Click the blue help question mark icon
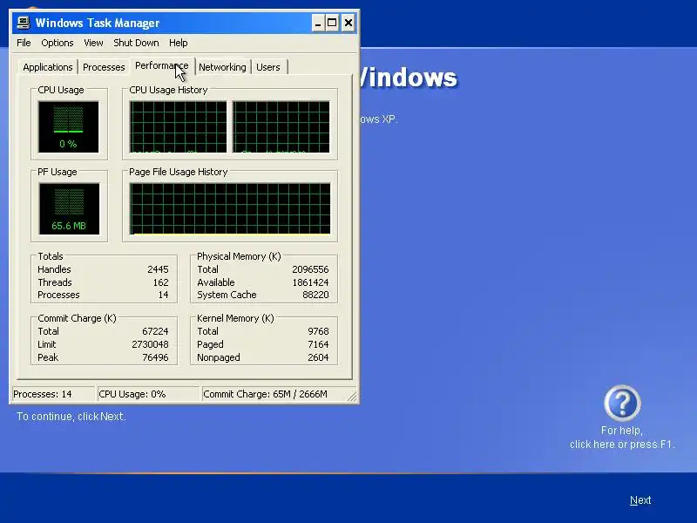 (x=622, y=403)
